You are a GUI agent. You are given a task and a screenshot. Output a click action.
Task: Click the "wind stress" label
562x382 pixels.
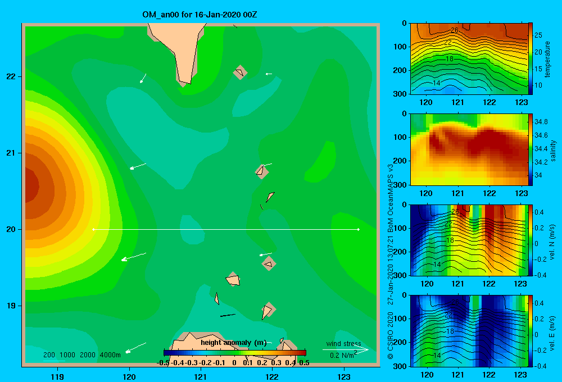(343, 343)
